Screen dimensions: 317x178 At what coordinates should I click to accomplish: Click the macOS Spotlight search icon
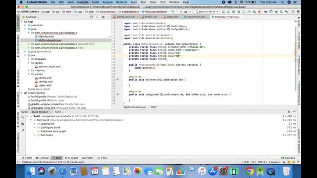point(282,2)
